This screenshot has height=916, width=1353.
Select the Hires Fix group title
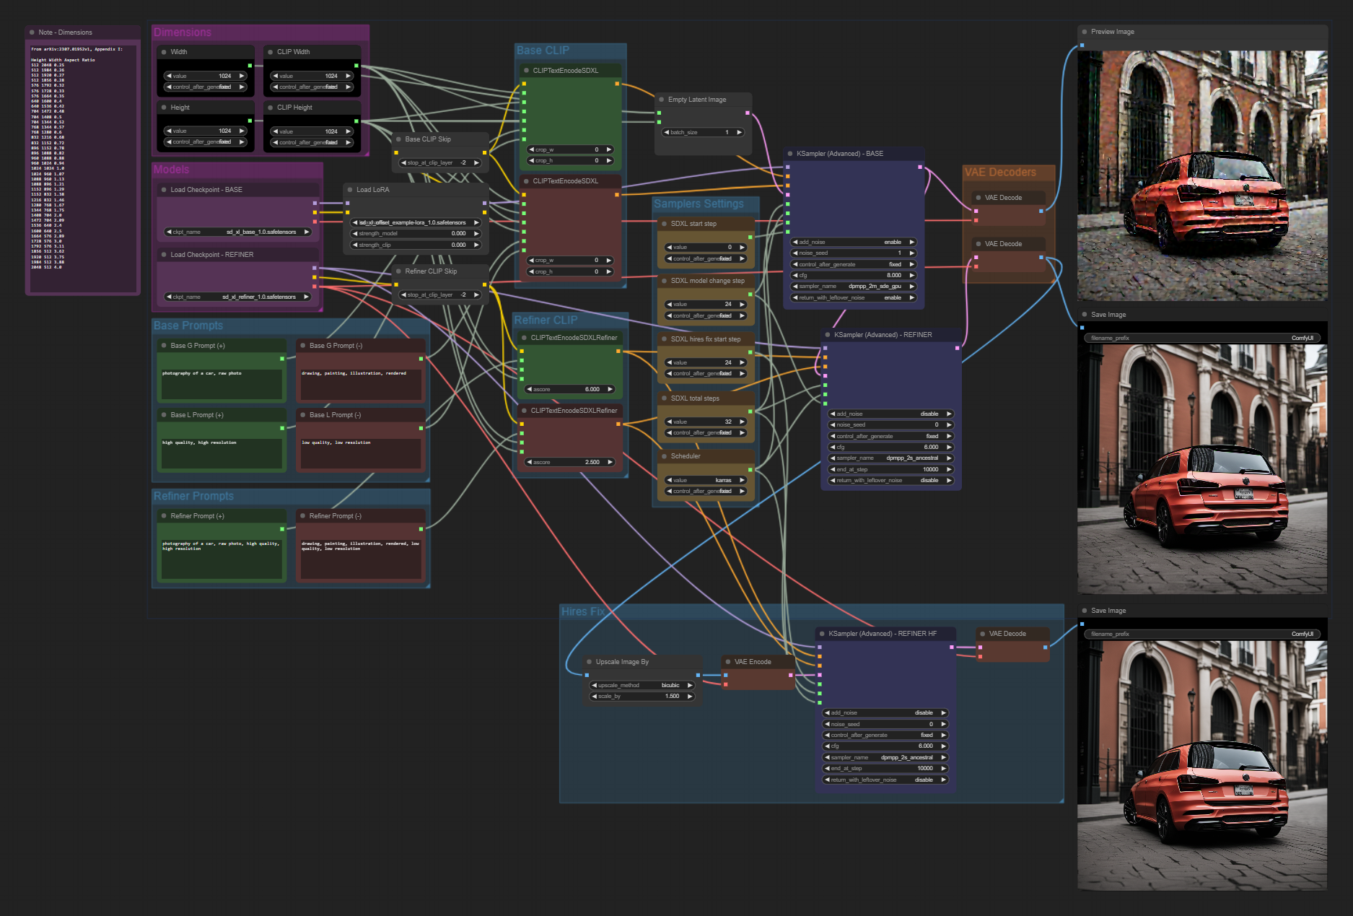pos(583,612)
